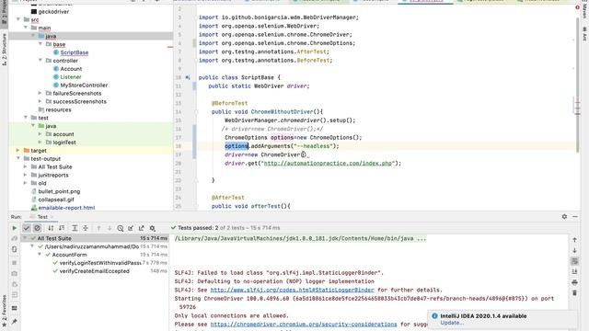
Task: Select the Test tab in Run panel
Action: click(x=42, y=217)
